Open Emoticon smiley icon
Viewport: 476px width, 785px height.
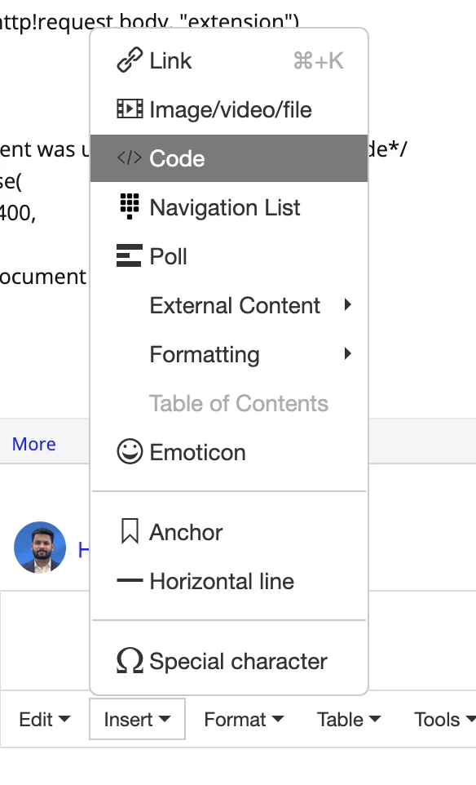click(x=130, y=451)
